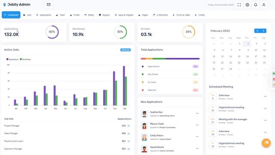The image size is (275, 155).
Task: Click the November bar in chart
Action: (x=115, y=88)
